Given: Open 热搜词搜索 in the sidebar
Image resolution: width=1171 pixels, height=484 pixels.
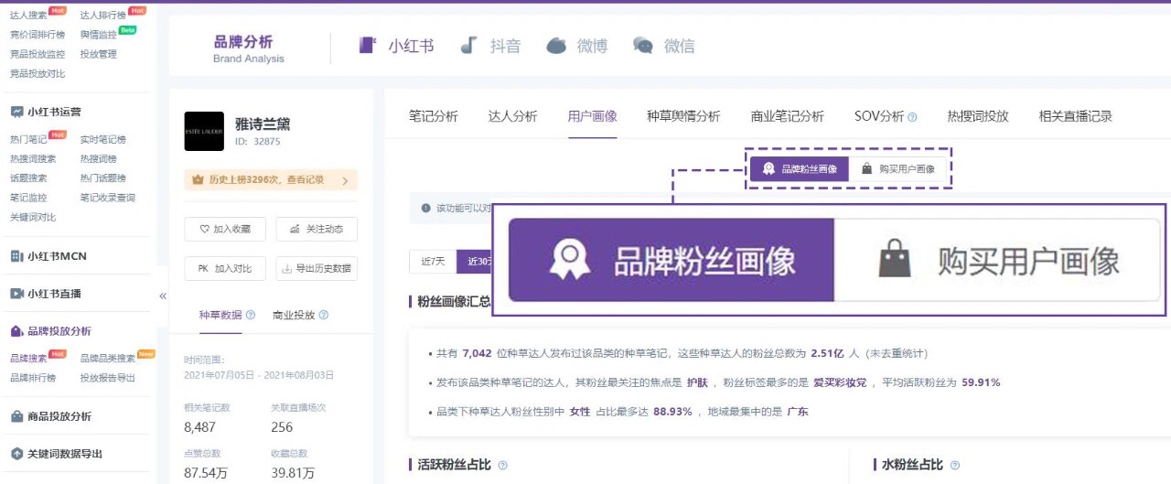Looking at the screenshot, I should [33, 159].
